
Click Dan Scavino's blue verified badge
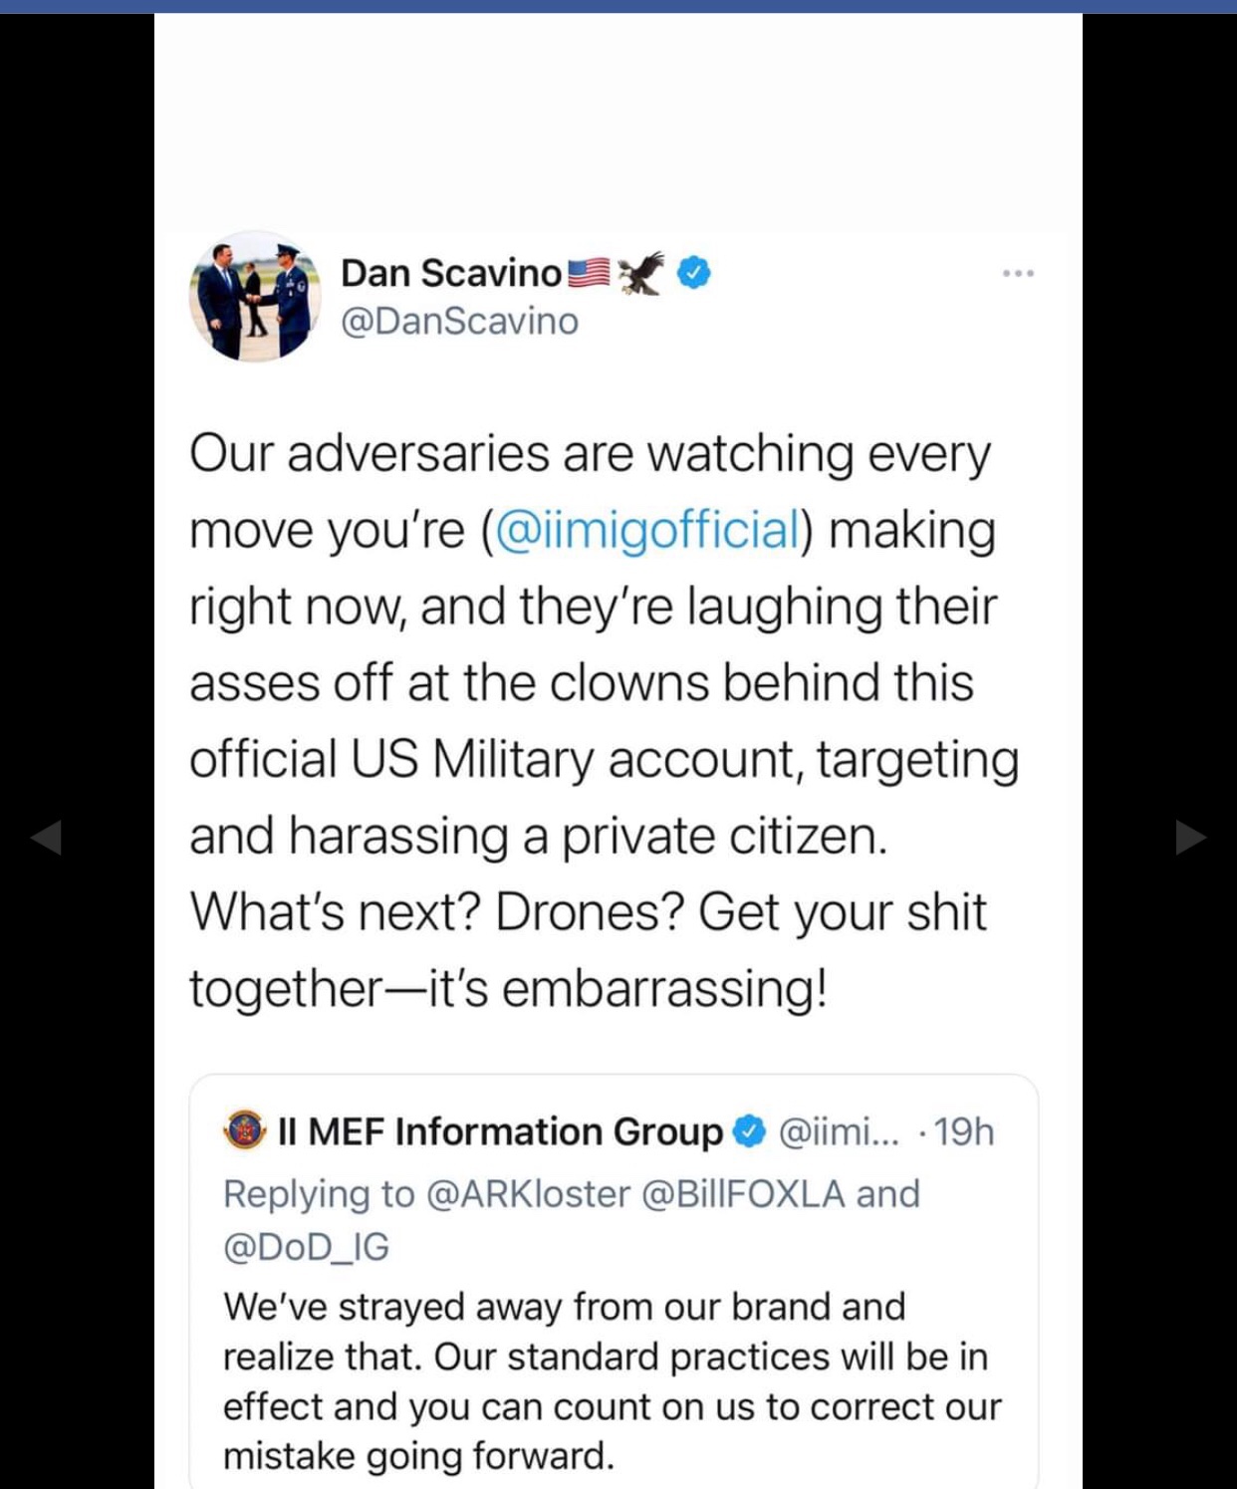[694, 272]
